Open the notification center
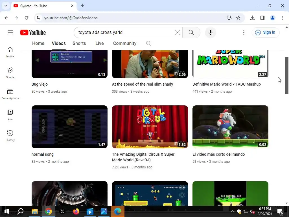Screen dimensions: 289x217 [280, 211]
